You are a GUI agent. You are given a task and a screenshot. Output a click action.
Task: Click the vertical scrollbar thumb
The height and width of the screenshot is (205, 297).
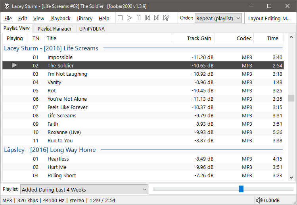pos(291,98)
